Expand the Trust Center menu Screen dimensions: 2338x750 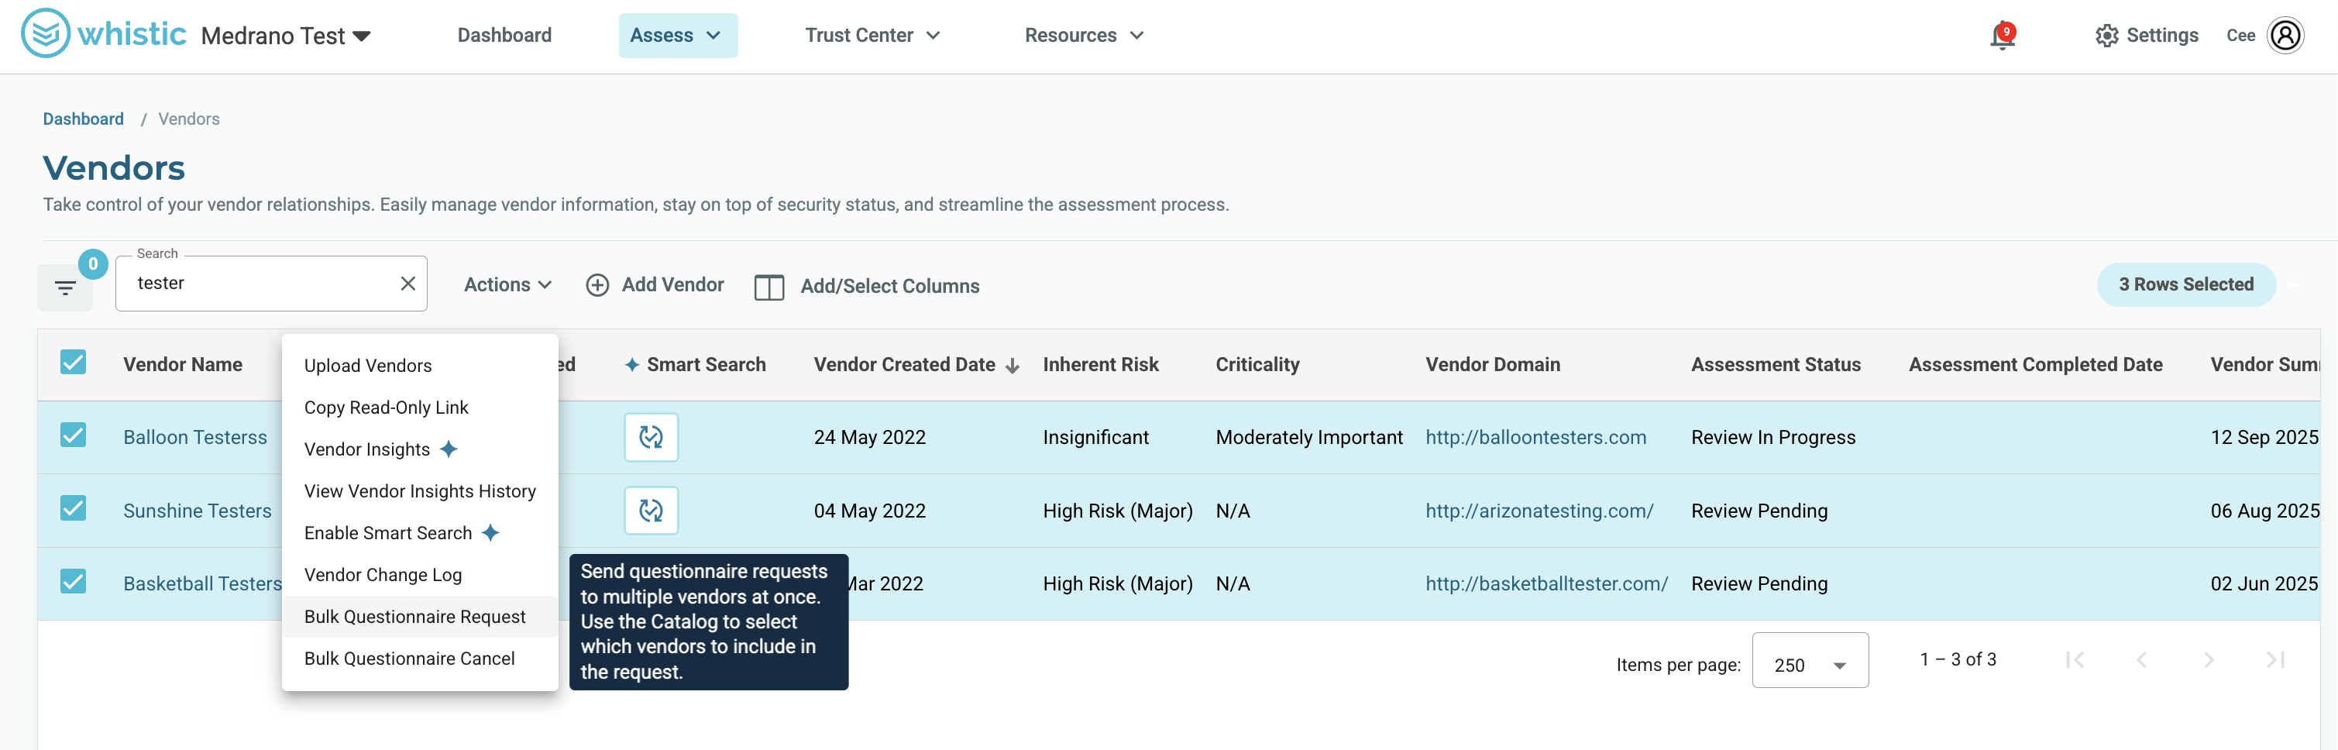pos(872,36)
